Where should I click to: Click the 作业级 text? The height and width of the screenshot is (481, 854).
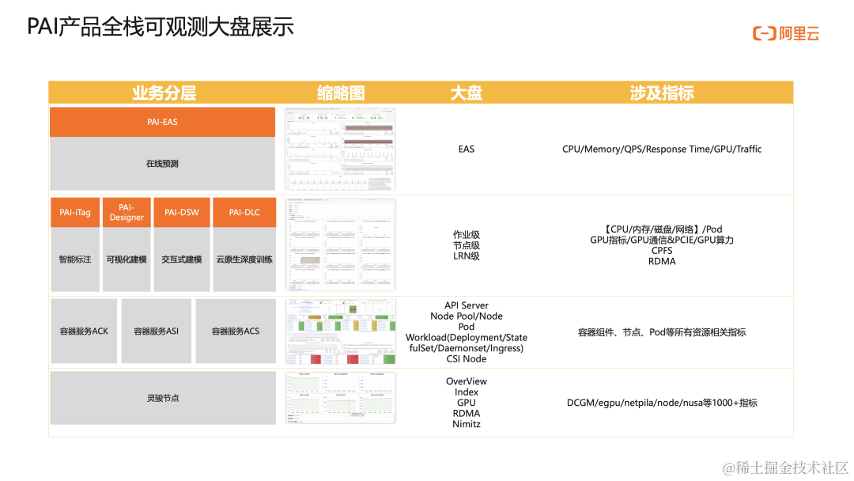[467, 235]
